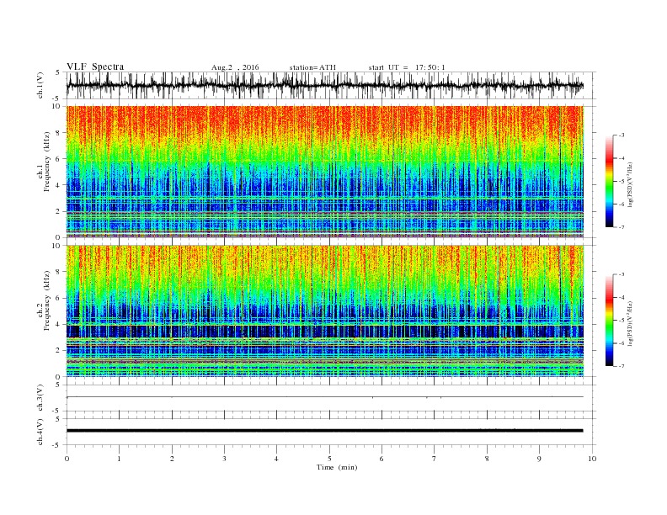Click time axis tick label '6'
667x515 pixels.
(x=382, y=459)
